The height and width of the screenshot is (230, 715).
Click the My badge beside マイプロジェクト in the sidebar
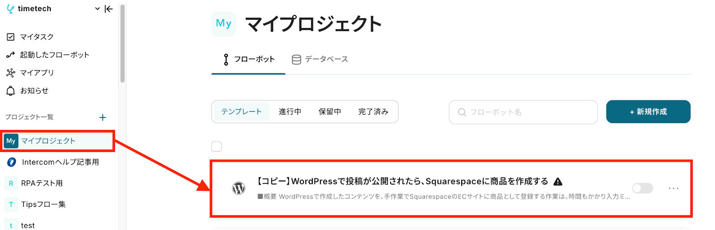[x=11, y=141]
